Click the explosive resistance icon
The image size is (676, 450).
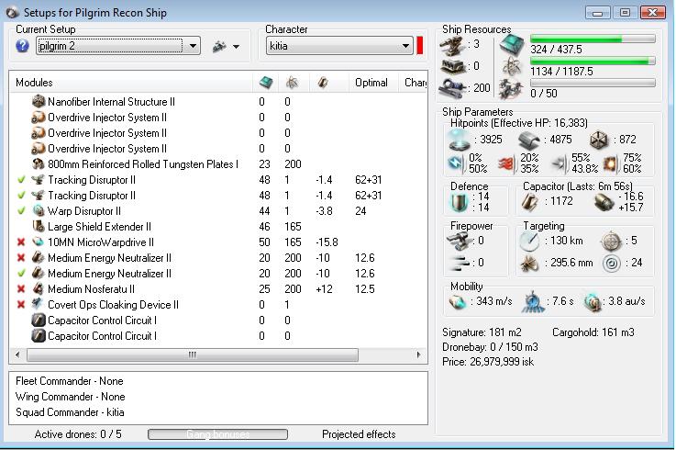click(x=610, y=163)
